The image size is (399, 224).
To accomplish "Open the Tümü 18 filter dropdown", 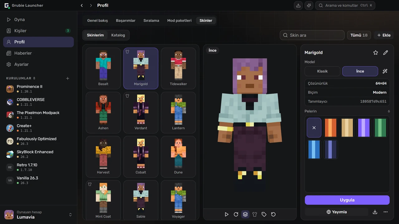I will click(x=359, y=35).
